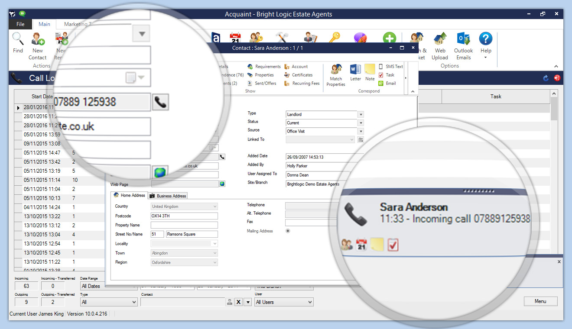572x329 pixels.
Task: Create a Task from the Correspond group
Action: (x=387, y=75)
